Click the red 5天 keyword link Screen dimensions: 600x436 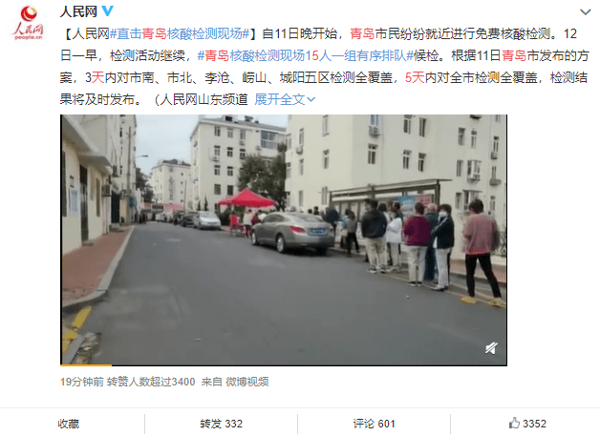(x=415, y=77)
